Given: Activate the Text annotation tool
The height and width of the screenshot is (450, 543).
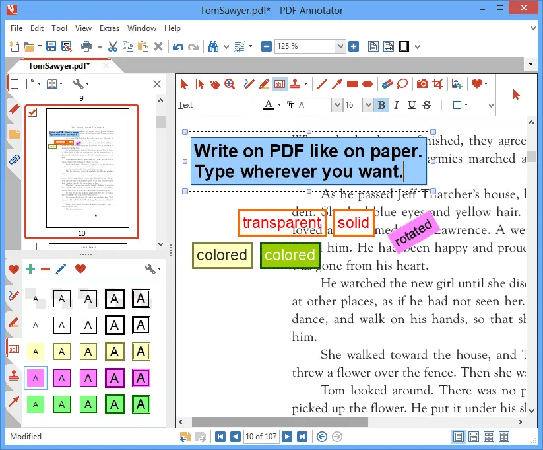Looking at the screenshot, I should tap(280, 84).
